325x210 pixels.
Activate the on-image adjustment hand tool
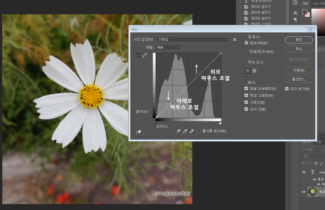(139, 132)
